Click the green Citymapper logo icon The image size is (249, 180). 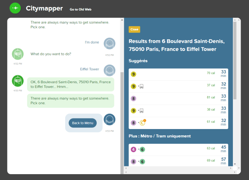tap(15, 8)
